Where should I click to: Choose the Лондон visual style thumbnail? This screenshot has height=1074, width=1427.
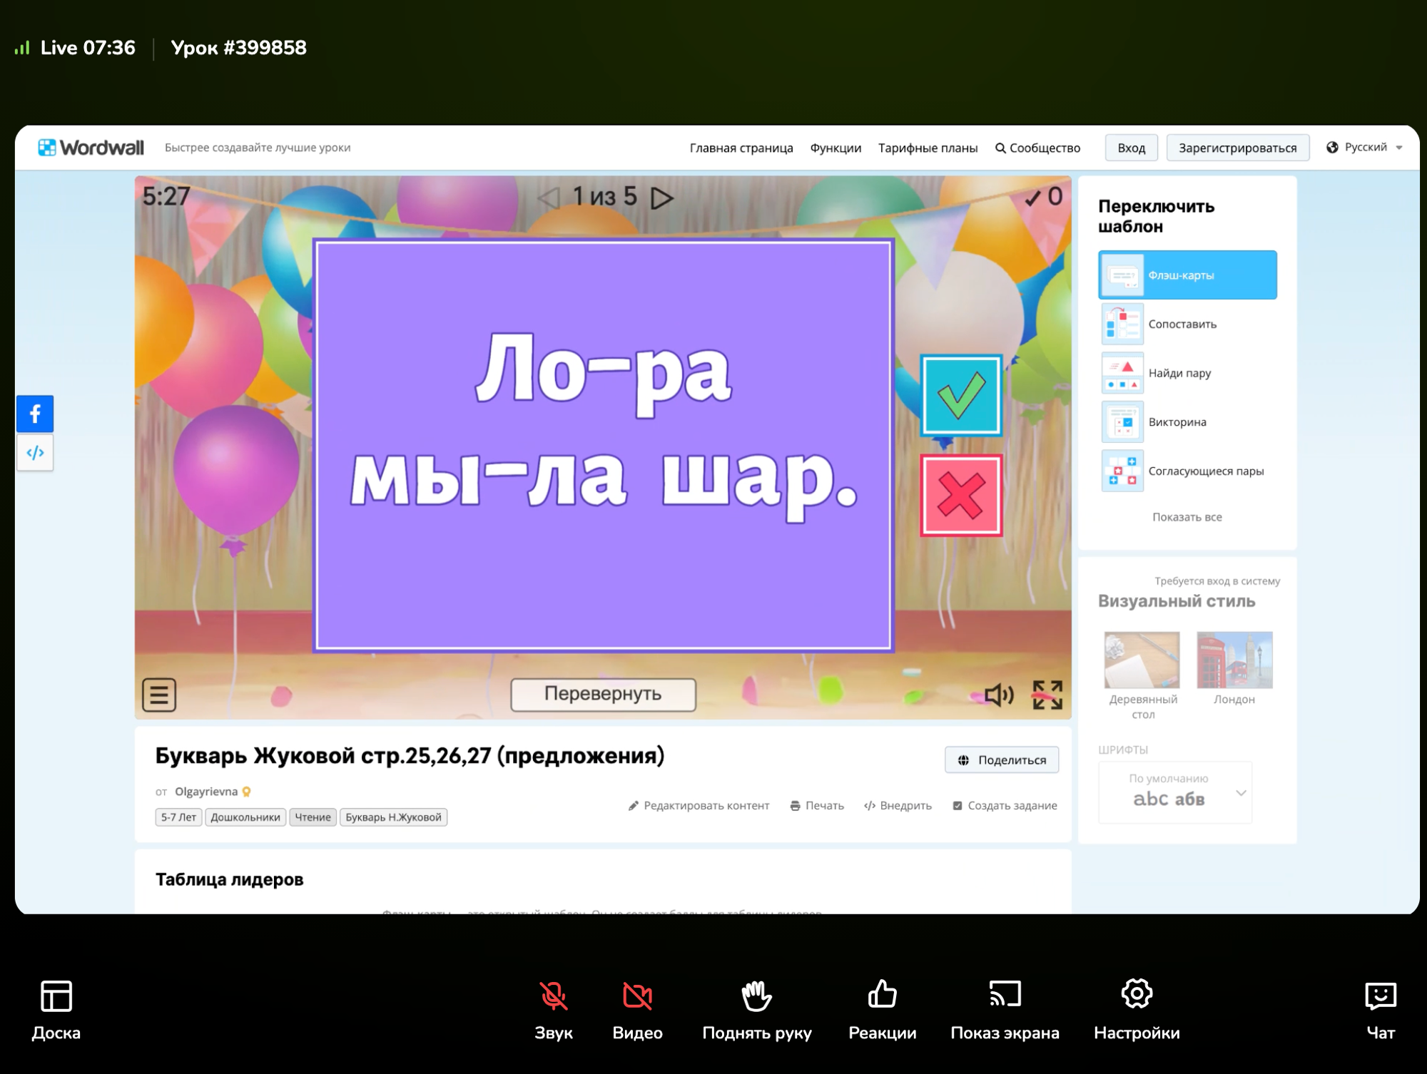(1234, 660)
